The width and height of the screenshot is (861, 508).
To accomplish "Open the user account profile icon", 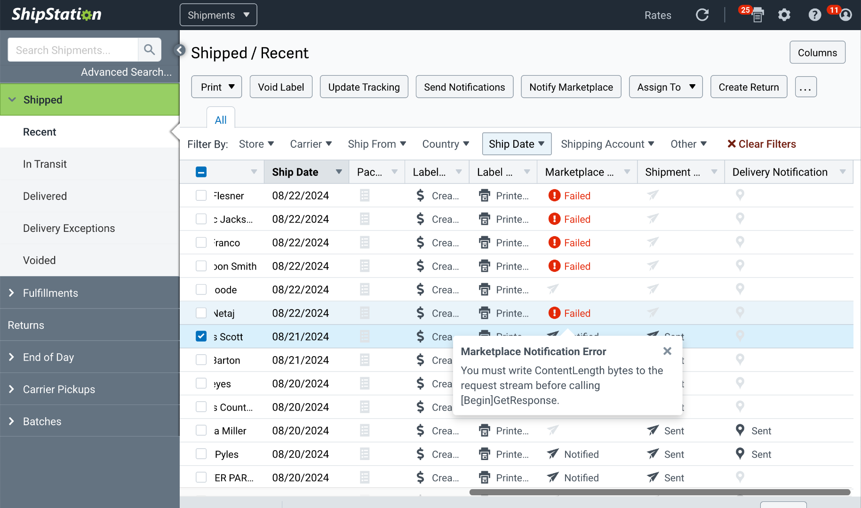I will click(845, 15).
